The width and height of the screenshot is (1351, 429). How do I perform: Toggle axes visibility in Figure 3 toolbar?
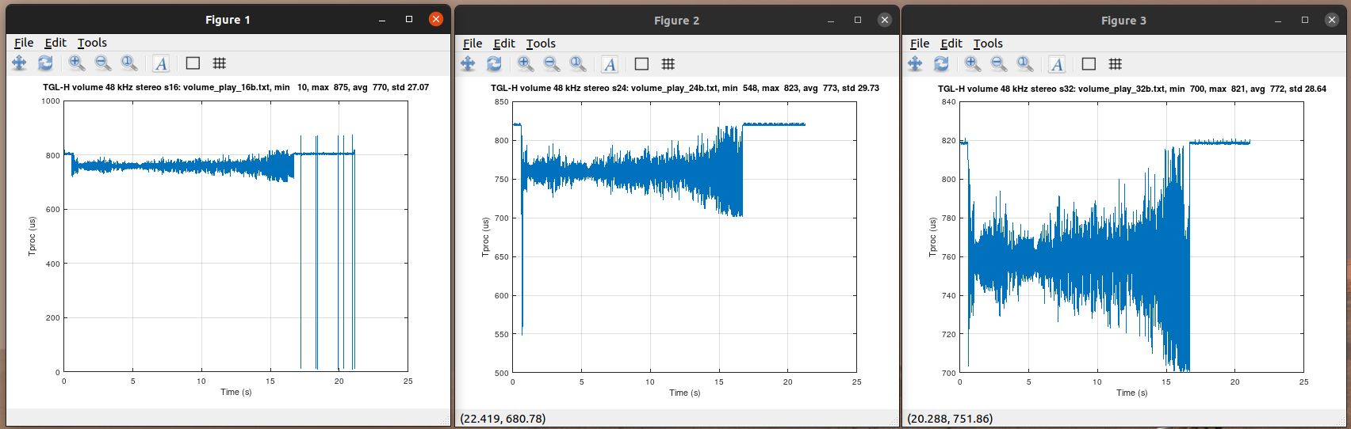(1089, 64)
